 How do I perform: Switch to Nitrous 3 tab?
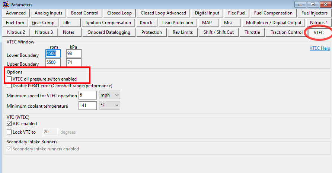pyautogui.click(x=44, y=33)
